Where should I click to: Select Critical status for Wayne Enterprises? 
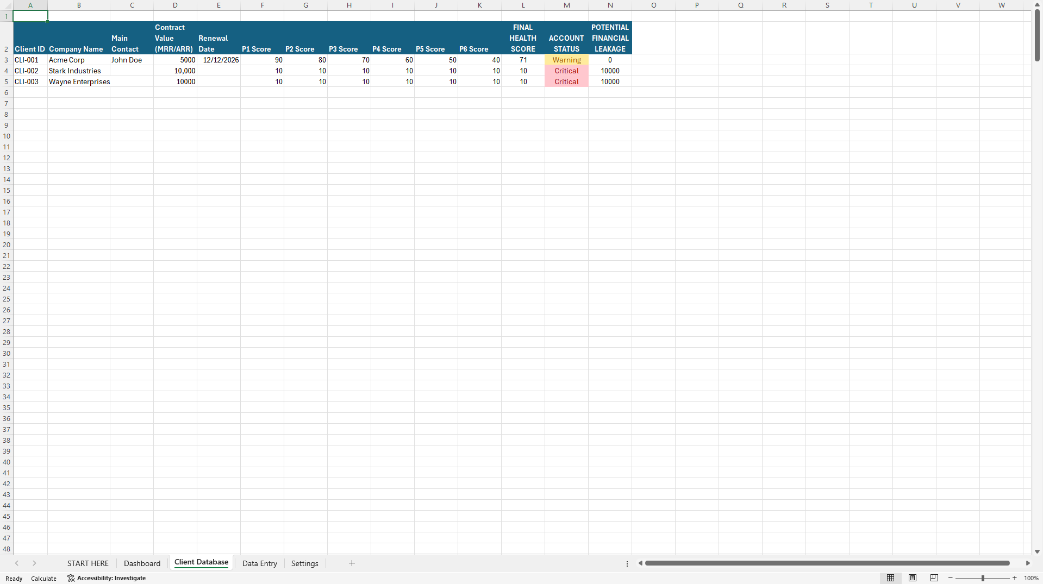pyautogui.click(x=566, y=81)
